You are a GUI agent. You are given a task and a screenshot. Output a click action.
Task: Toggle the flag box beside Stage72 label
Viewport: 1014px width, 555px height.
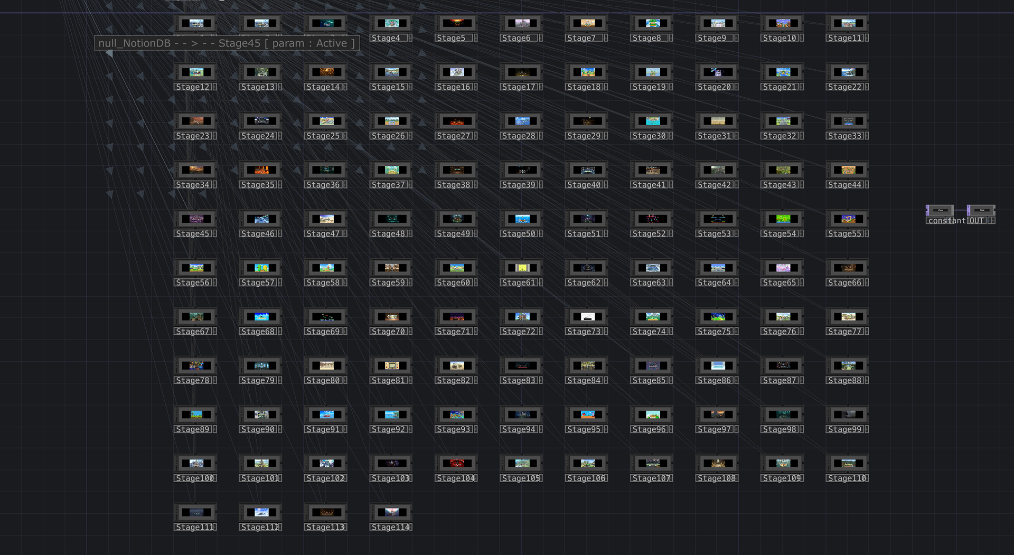540,332
